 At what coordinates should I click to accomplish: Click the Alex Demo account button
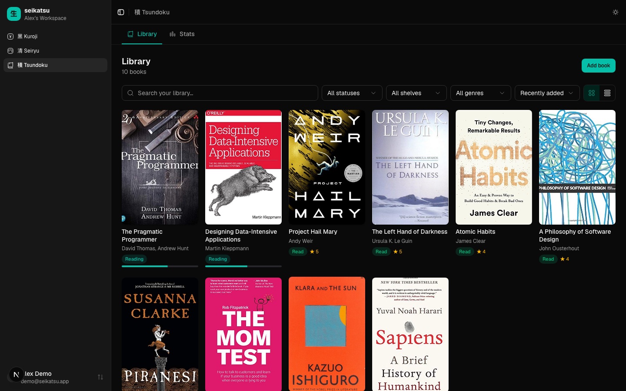55,377
